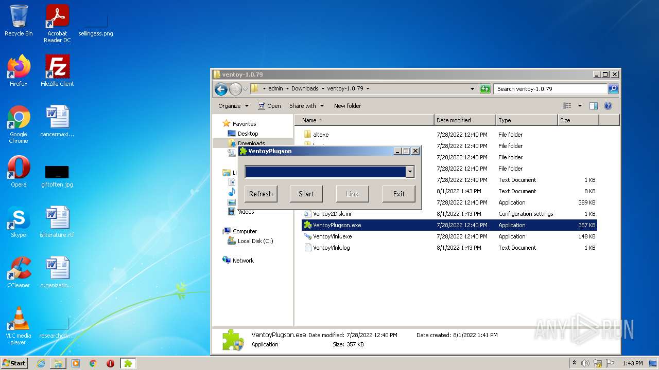Refresh the ventoy-1.0.79 folder view
Screen dimensions: 659x370
point(485,89)
